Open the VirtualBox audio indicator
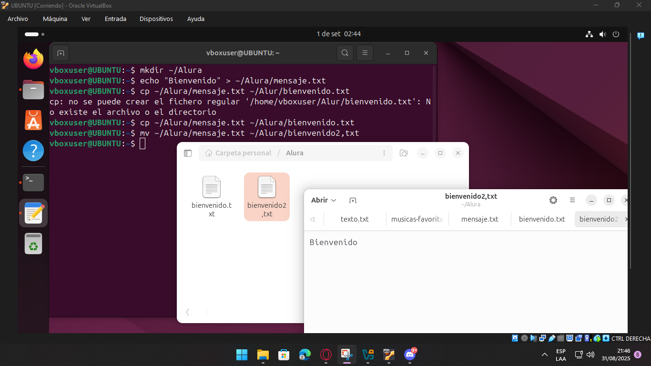 [533, 338]
